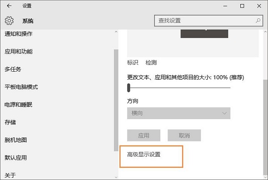
Task: Open 平板电脑模式 settings
Action: 21,87
